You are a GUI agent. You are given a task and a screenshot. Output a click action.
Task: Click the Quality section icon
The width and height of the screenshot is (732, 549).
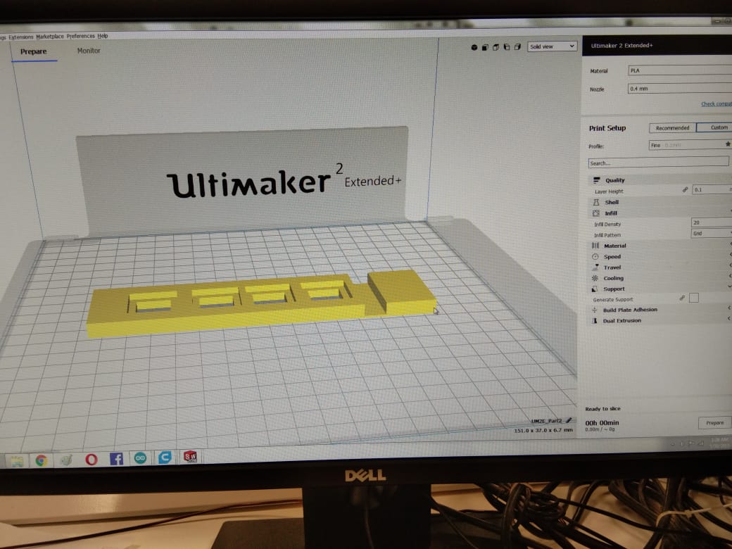tap(596, 180)
